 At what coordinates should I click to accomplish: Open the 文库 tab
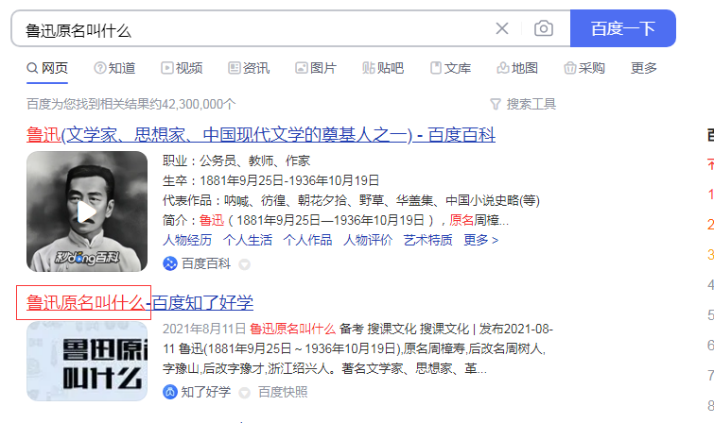[x=450, y=68]
